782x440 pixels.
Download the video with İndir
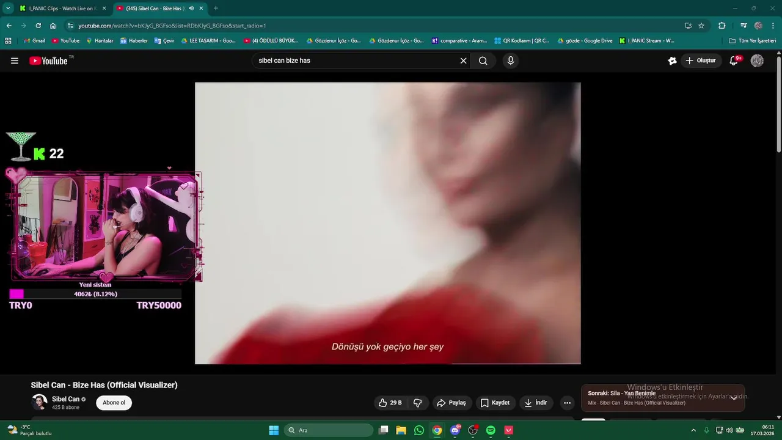536,403
